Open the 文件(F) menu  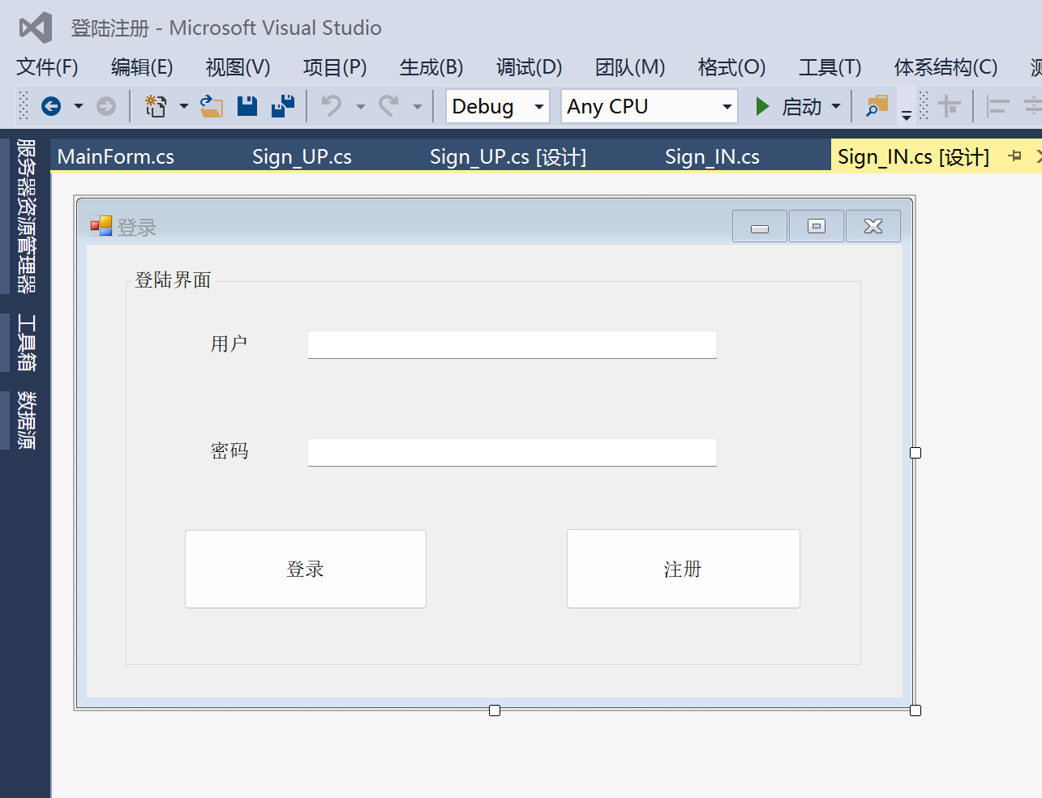47,67
